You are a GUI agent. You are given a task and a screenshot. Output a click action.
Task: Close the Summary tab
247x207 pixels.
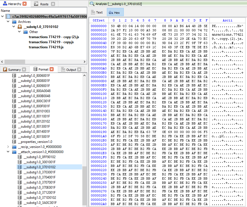click(x=24, y=69)
